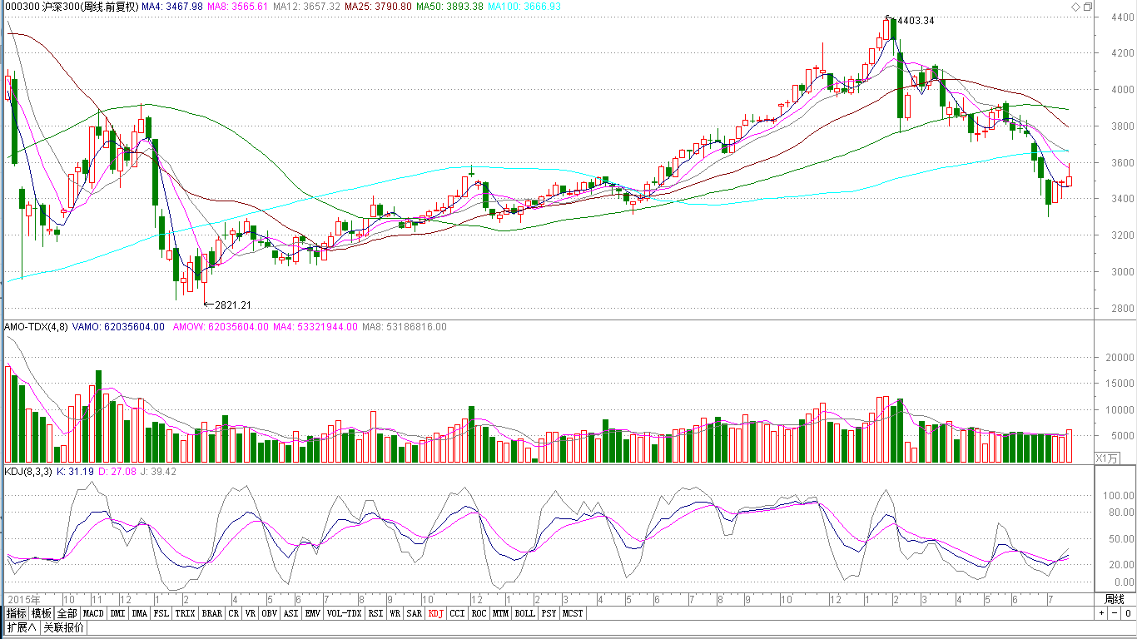Select the ROC indicator tab

pos(479,613)
